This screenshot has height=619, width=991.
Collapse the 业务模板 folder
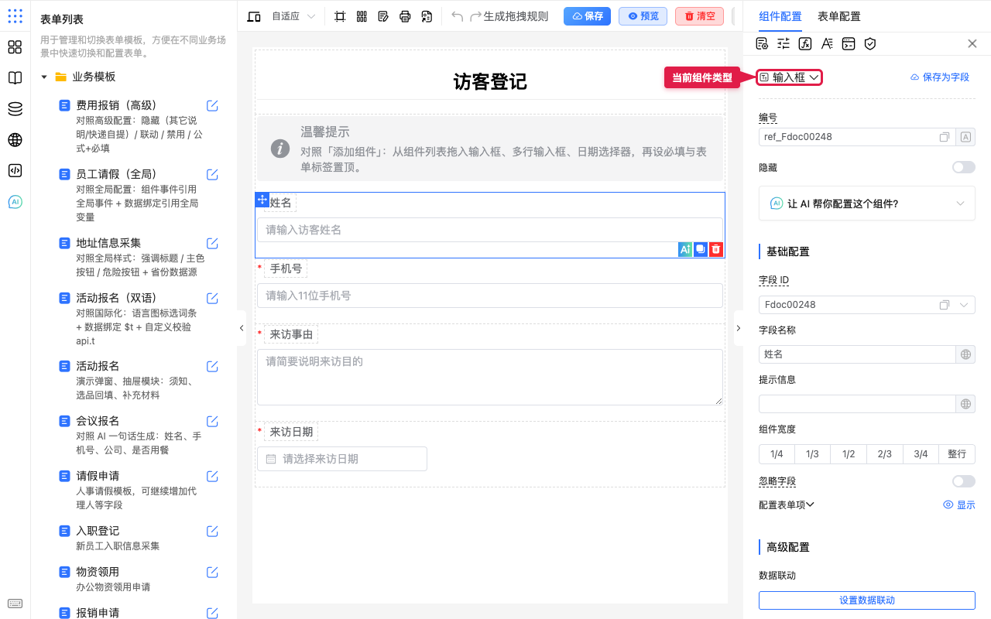[x=44, y=77]
